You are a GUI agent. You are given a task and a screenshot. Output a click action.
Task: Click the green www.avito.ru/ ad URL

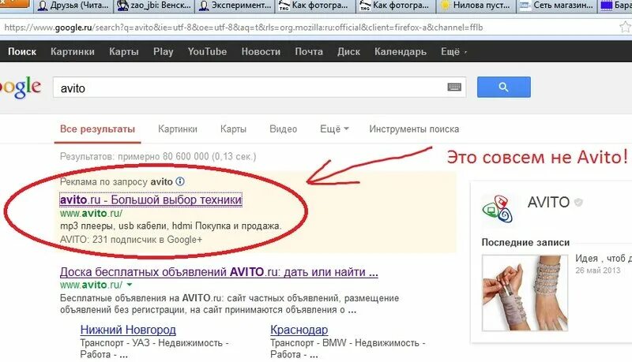[91, 213]
